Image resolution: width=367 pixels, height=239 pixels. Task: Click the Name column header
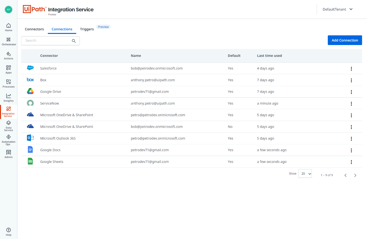136,56
